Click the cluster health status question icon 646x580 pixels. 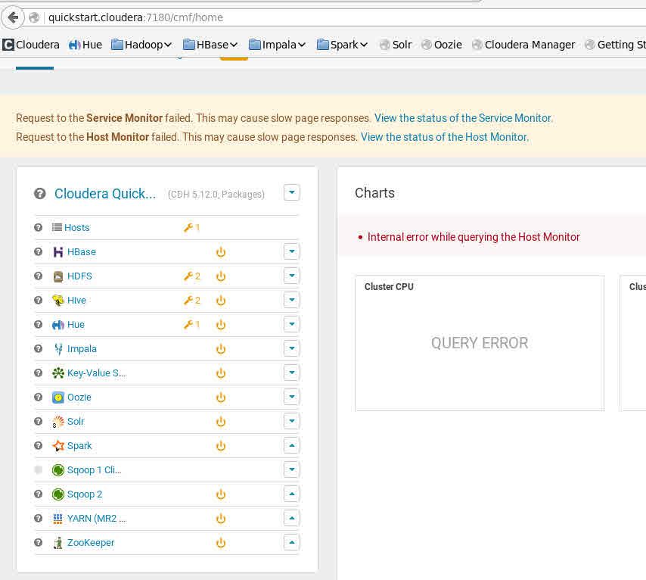(40, 193)
